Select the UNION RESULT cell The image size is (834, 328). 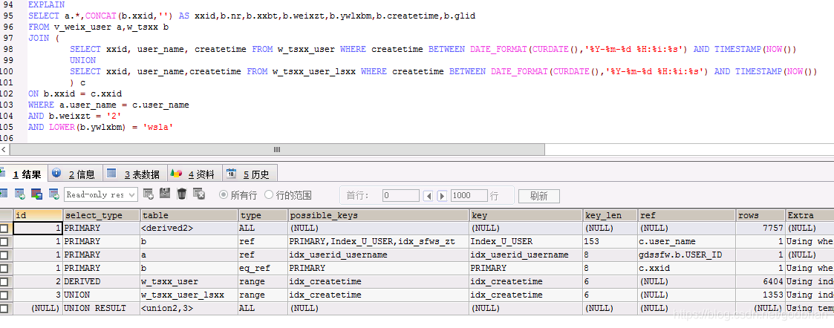click(102, 308)
